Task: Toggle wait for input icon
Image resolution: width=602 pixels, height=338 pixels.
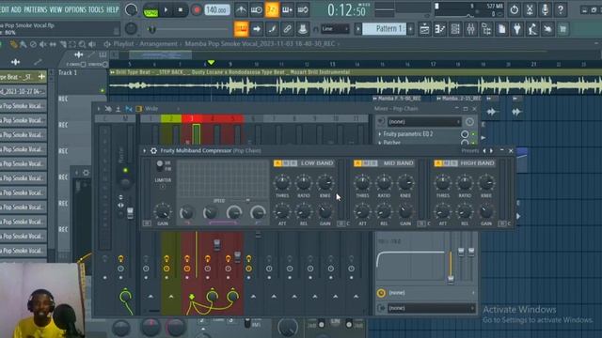Action: coord(257,10)
